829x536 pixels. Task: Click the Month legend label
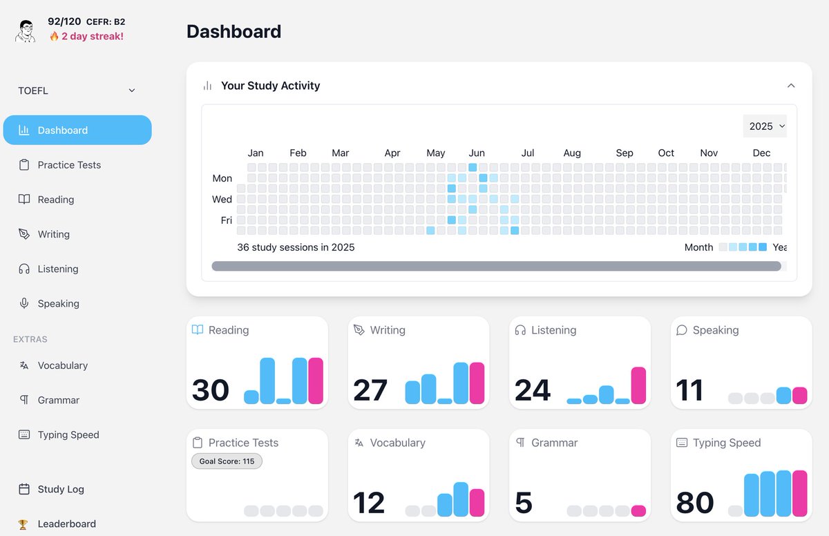click(699, 247)
